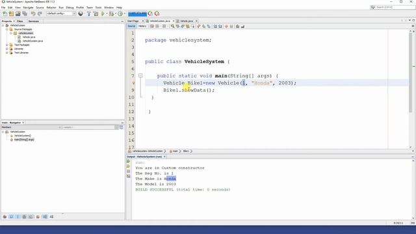Open the Navigate menu

28,7
